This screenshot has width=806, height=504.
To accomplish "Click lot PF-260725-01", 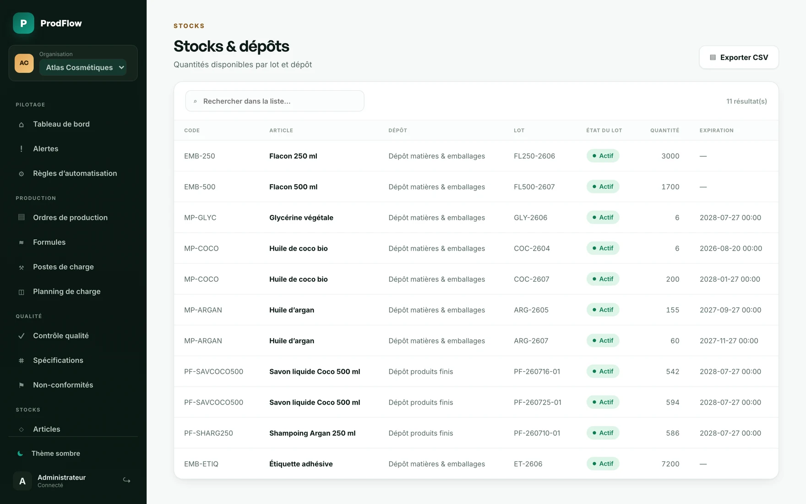I will coord(537,402).
